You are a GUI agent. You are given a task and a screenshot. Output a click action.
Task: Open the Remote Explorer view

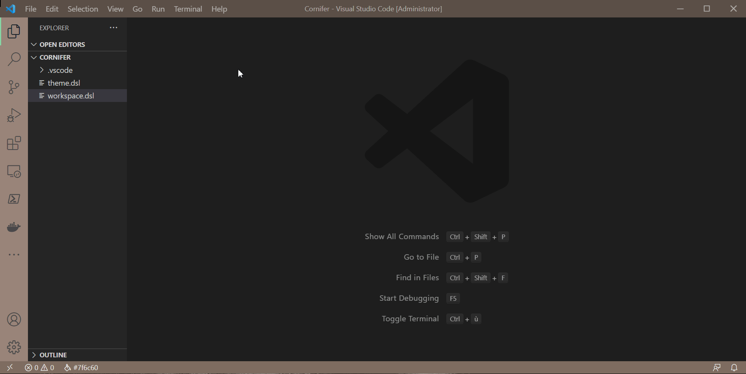(14, 171)
